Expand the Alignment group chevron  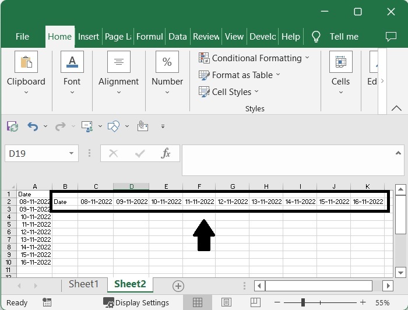click(119, 92)
